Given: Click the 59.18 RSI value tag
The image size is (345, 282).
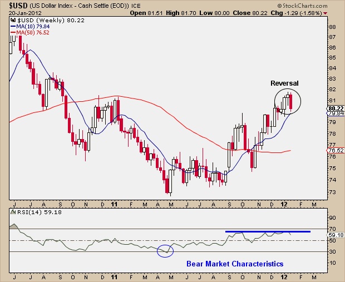Looking at the screenshot, I should click(x=336, y=235).
